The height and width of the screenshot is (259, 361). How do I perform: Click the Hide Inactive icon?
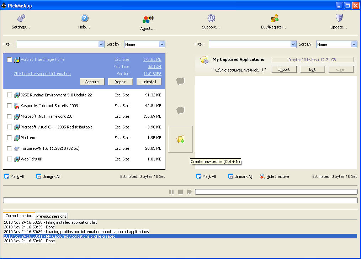coord(263,176)
